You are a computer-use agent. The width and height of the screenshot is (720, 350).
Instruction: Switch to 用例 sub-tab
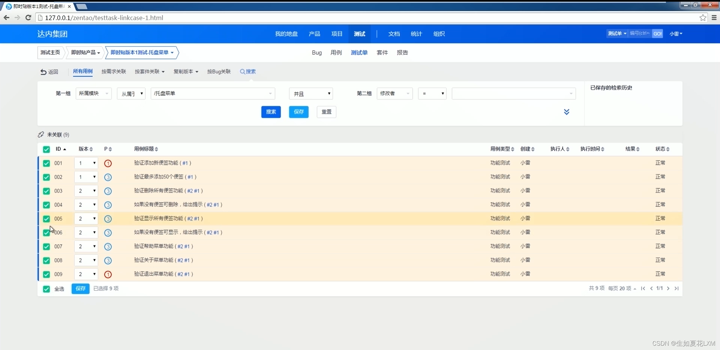[336, 53]
